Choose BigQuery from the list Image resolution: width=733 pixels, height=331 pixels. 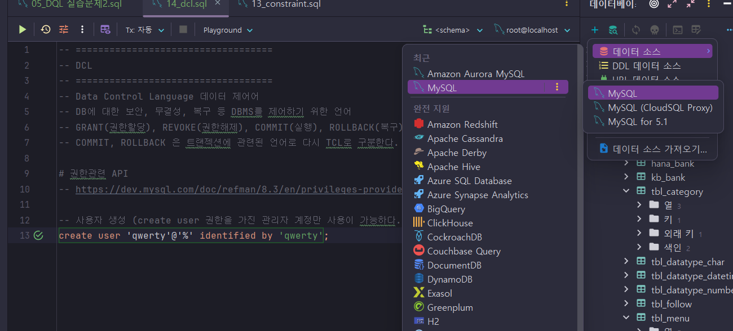click(488, 209)
